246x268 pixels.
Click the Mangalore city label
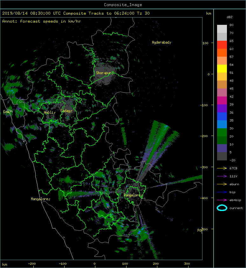pyautogui.click(x=40, y=199)
